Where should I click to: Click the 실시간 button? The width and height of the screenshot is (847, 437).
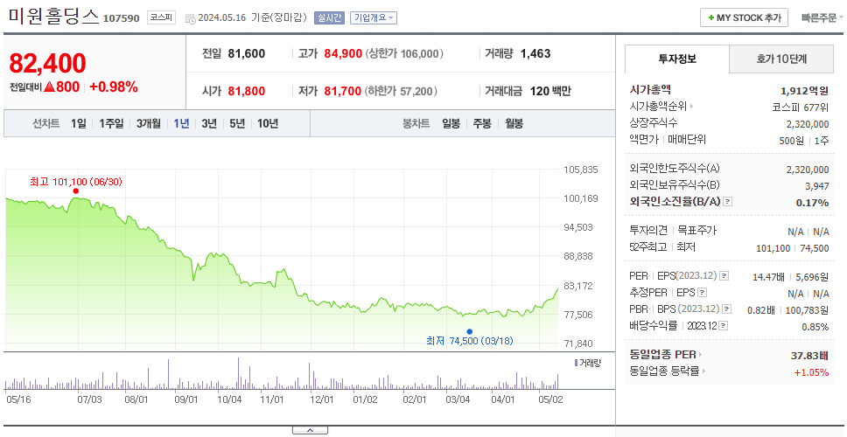coord(330,17)
